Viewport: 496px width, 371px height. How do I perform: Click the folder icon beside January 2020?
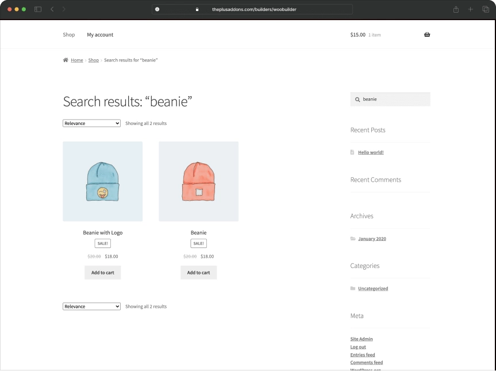[353, 239]
